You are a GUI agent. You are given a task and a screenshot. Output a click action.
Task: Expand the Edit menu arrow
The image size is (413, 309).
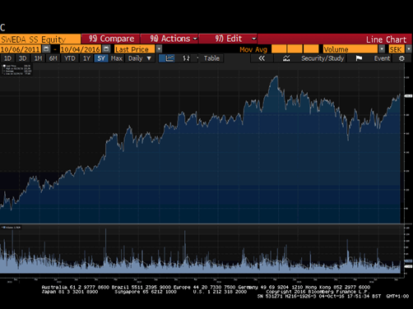coord(253,39)
